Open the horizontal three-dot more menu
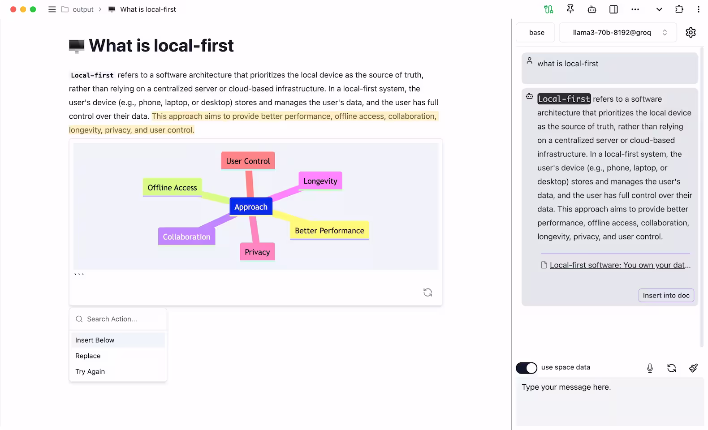This screenshot has width=708, height=430. click(635, 9)
